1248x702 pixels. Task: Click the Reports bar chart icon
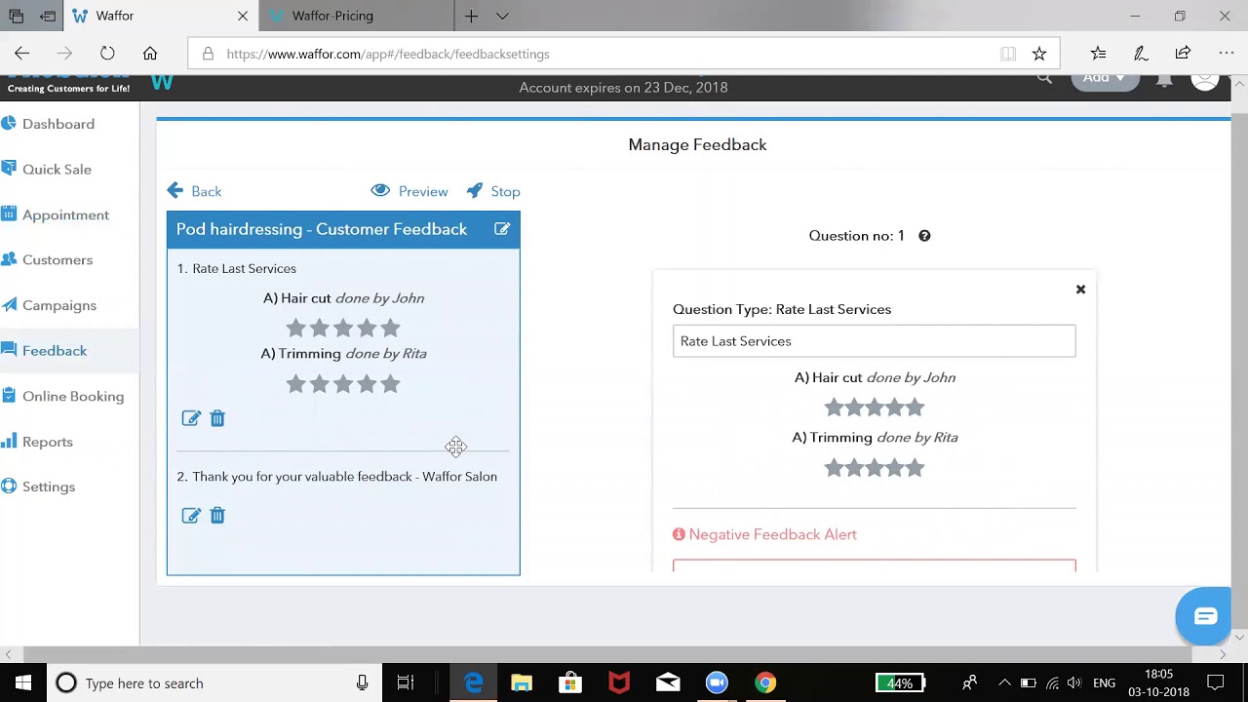pos(9,441)
